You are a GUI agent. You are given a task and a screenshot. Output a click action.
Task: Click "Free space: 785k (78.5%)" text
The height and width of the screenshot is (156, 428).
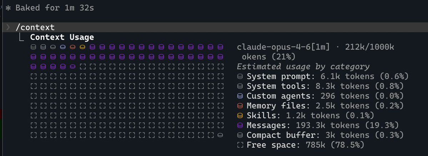coord(306,145)
